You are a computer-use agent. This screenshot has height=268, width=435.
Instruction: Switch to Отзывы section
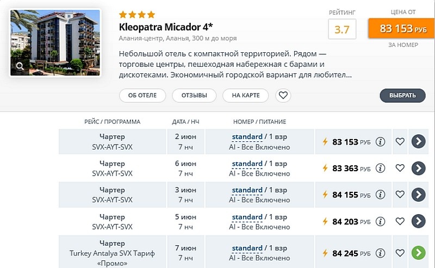pos(194,95)
